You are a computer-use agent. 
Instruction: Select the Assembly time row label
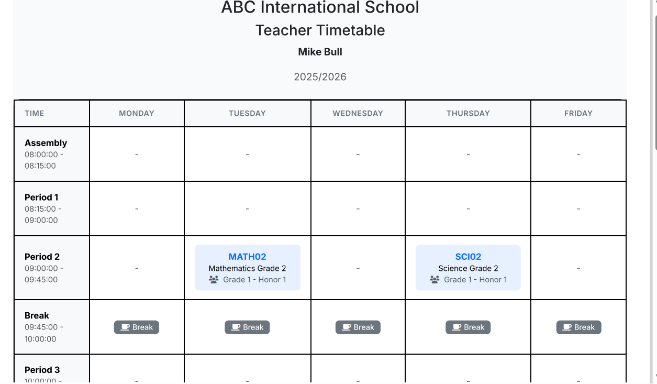(46, 143)
